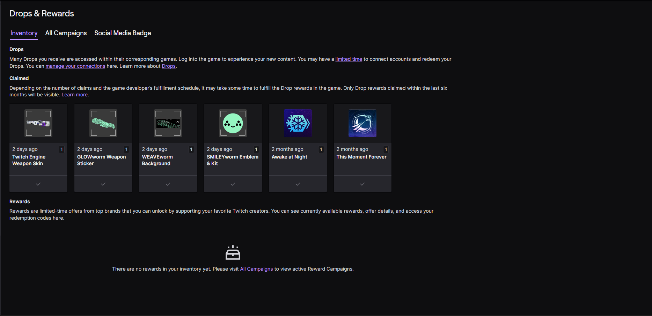Open the Social Media Badge tab
This screenshot has width=652, height=316.
(123, 33)
